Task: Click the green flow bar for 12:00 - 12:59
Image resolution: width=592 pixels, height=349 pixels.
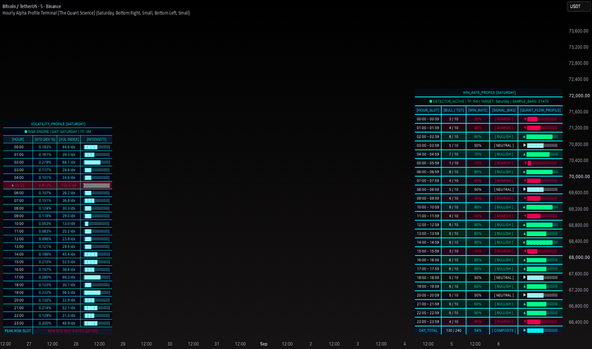Action: click(539, 225)
